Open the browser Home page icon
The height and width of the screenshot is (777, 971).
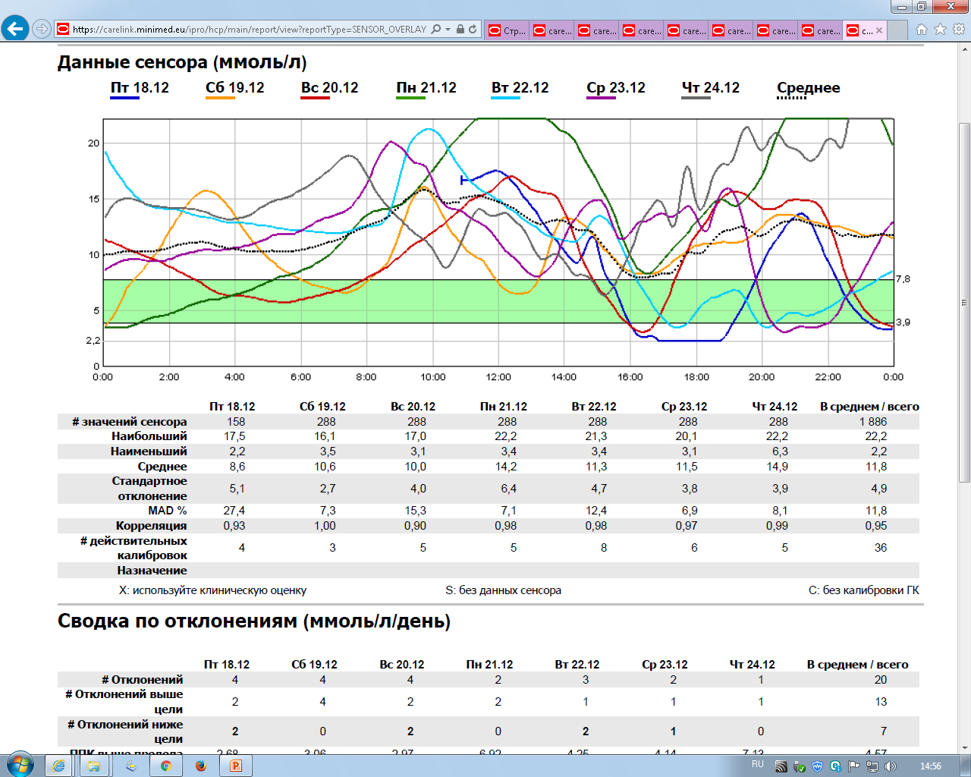tap(922, 30)
